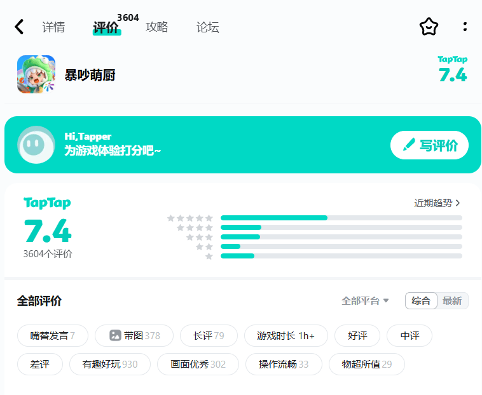Expand the 全部平台 platform dropdown
Image resolution: width=482 pixels, height=395 pixels.
pyautogui.click(x=365, y=301)
